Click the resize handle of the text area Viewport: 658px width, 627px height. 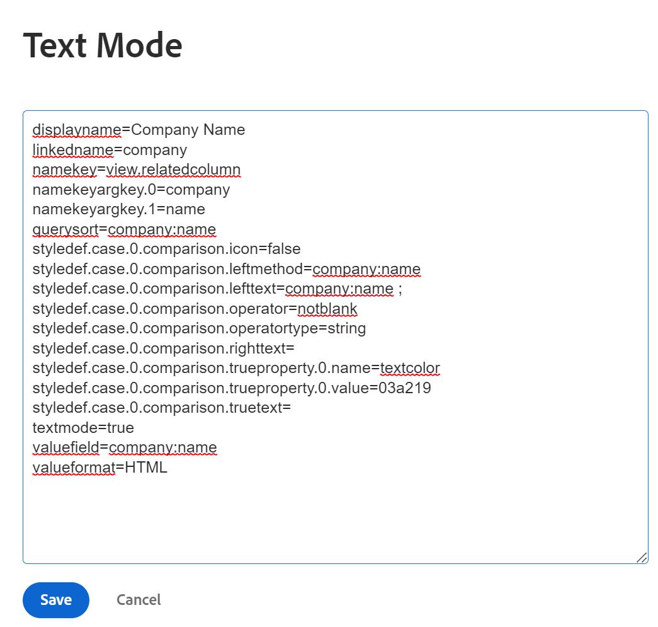click(641, 557)
